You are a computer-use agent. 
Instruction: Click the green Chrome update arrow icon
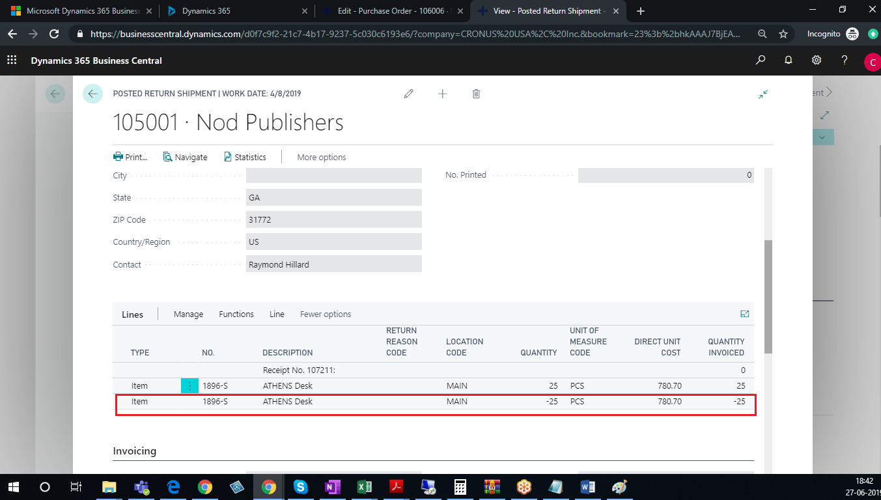point(873,34)
